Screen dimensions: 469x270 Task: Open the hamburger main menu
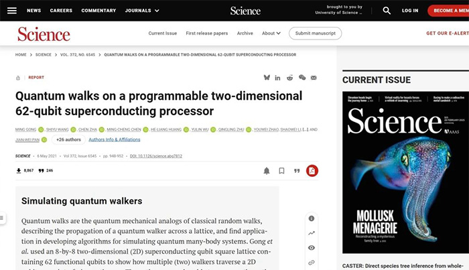(x=12, y=11)
